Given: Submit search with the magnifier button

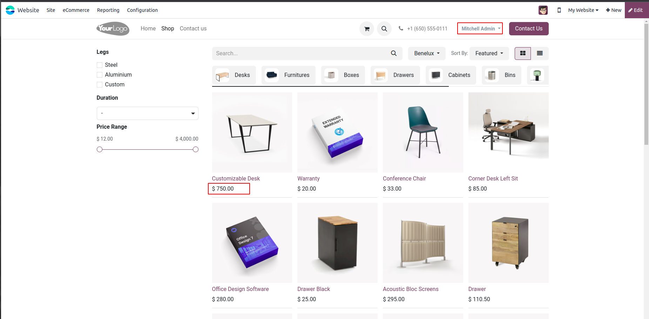Looking at the screenshot, I should 394,53.
